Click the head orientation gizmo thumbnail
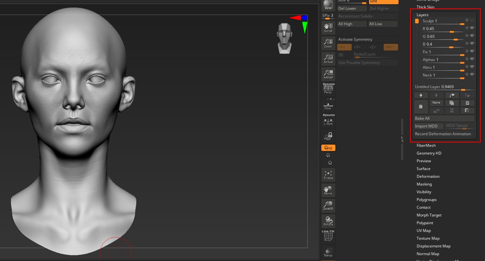 click(x=284, y=38)
